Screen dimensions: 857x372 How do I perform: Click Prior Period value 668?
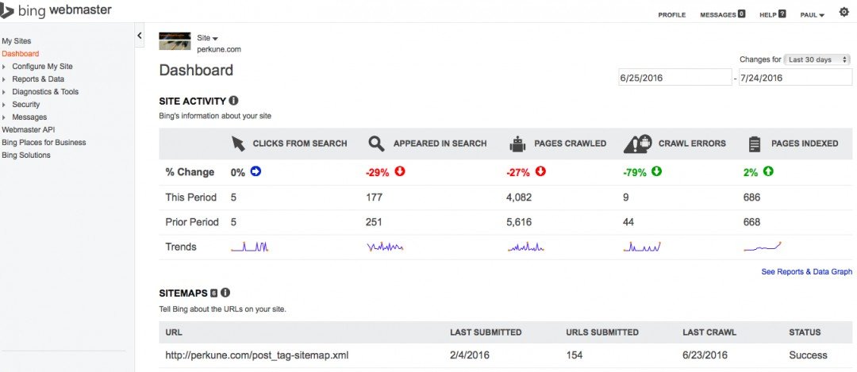tap(751, 222)
